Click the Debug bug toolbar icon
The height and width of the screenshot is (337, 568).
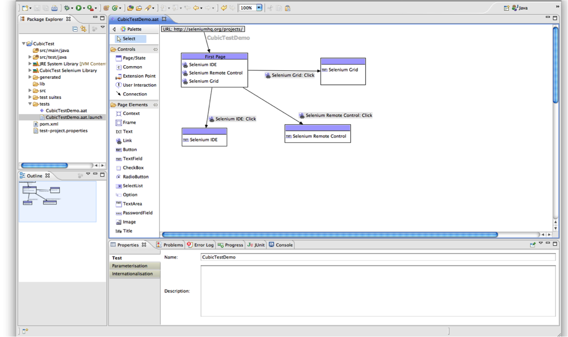tap(67, 8)
